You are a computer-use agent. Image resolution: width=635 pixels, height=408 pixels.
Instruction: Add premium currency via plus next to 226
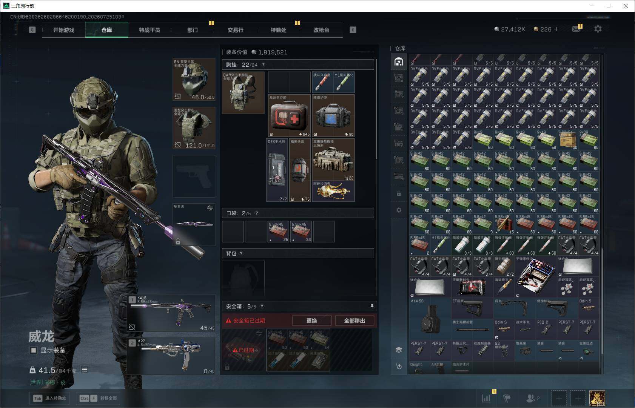tap(556, 29)
